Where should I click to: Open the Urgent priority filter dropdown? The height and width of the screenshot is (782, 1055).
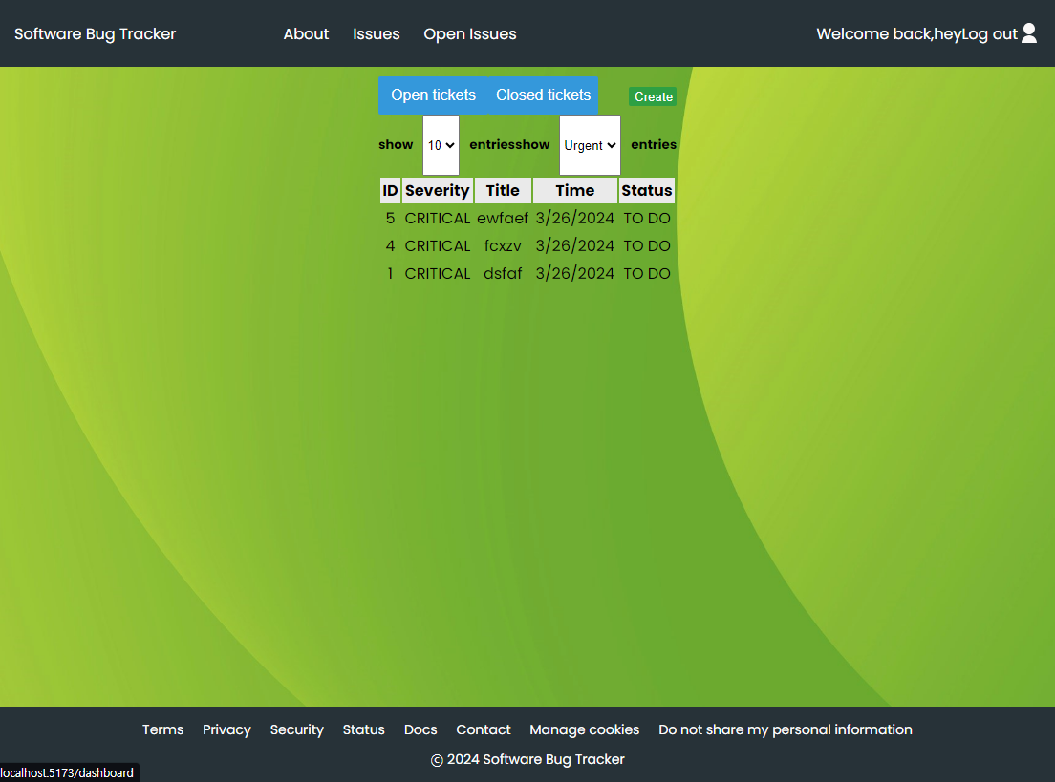tap(590, 145)
